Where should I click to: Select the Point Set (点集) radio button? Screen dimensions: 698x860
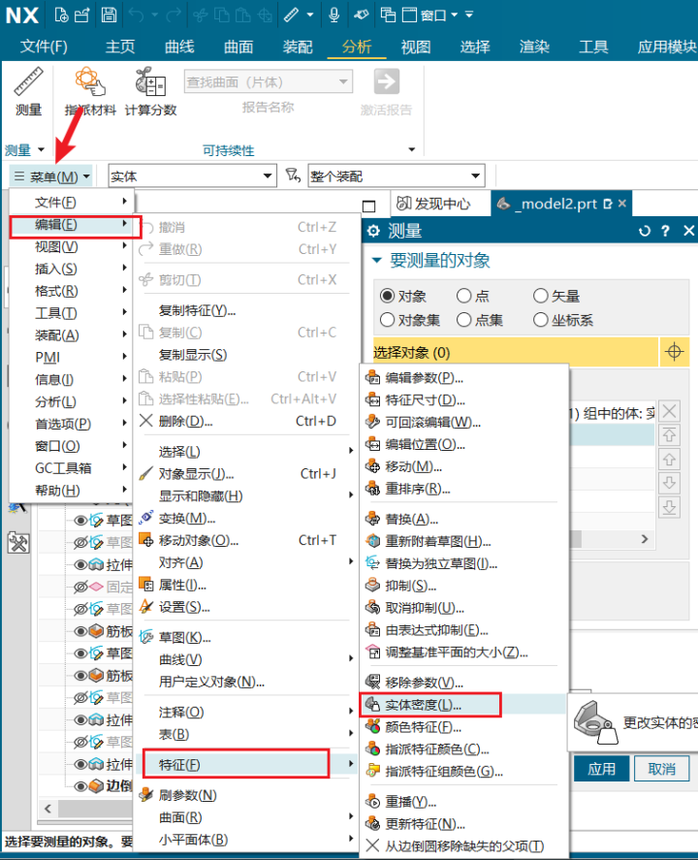(463, 320)
